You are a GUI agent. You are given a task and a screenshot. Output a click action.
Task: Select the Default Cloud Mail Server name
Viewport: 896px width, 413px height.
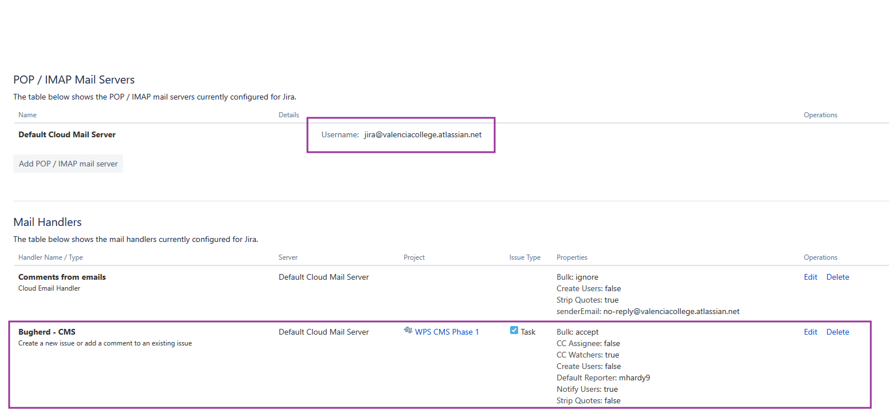[x=67, y=135]
